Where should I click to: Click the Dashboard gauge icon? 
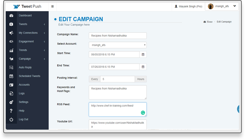pos(11,15)
